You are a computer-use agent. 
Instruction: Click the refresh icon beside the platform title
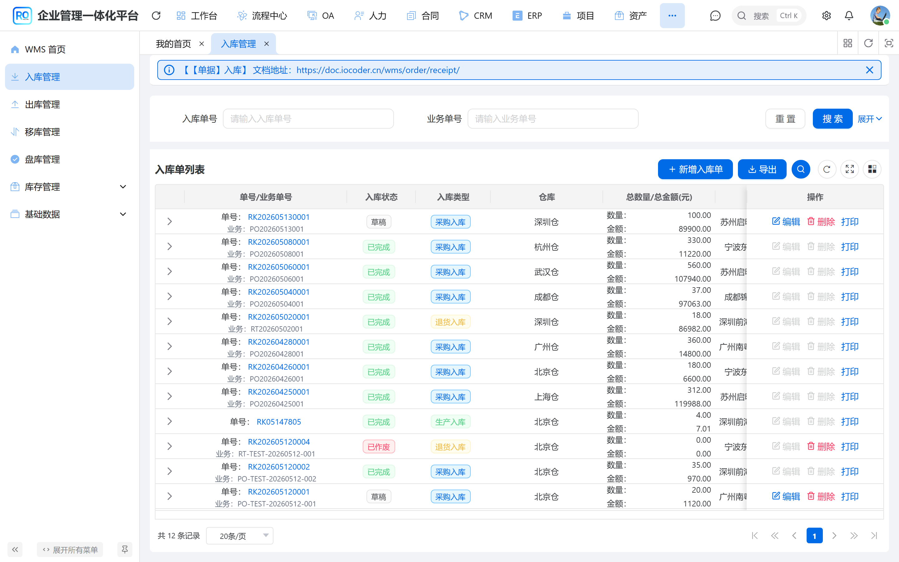click(x=156, y=16)
